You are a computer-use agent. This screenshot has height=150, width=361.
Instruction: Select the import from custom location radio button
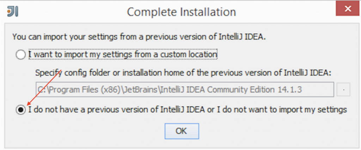pyautogui.click(x=20, y=55)
